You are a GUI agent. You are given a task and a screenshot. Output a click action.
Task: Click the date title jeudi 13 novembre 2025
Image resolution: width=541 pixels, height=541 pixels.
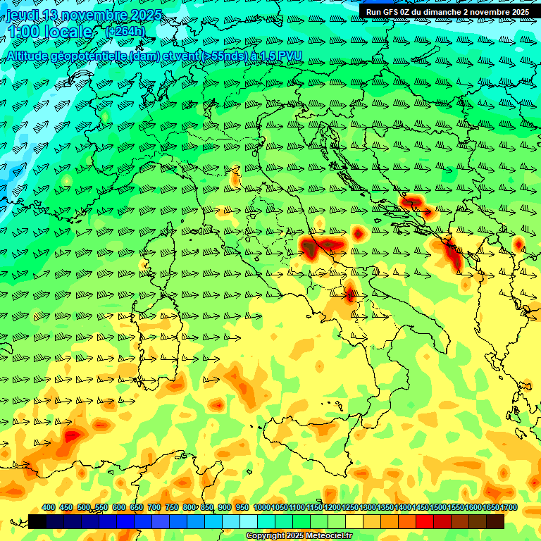point(83,15)
